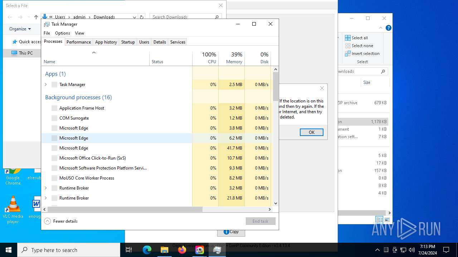458x257 pixels.
Task: Click the Fewer details collapse icon
Action: click(x=47, y=221)
